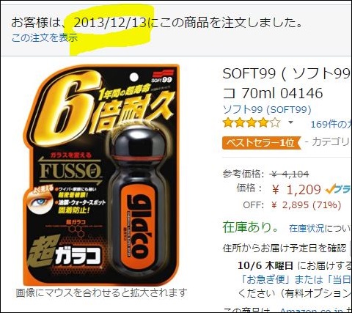Click the eye illustration on the package
The height and width of the screenshot is (313, 352).
coord(40,201)
